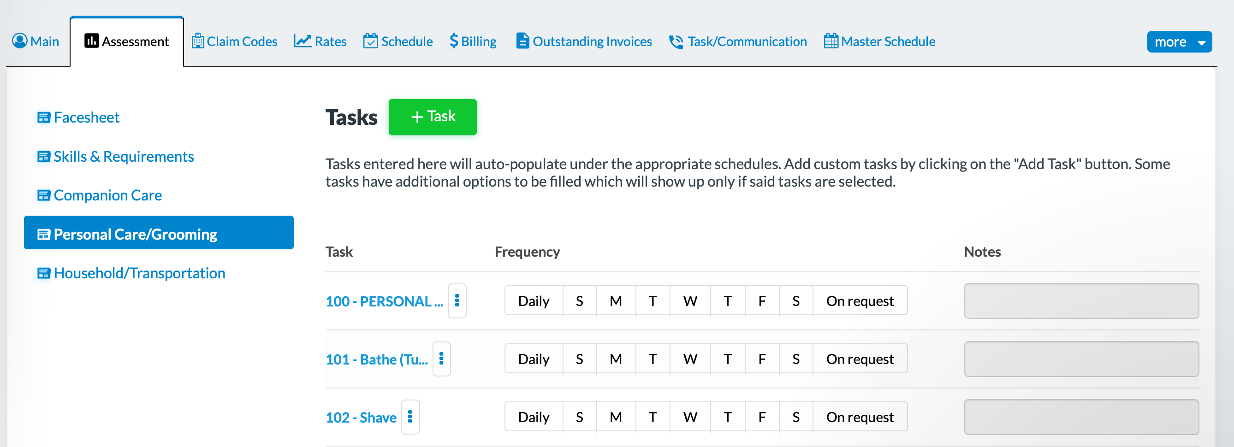Switch to the Assessment tab
The height and width of the screenshot is (447, 1234).
click(127, 41)
